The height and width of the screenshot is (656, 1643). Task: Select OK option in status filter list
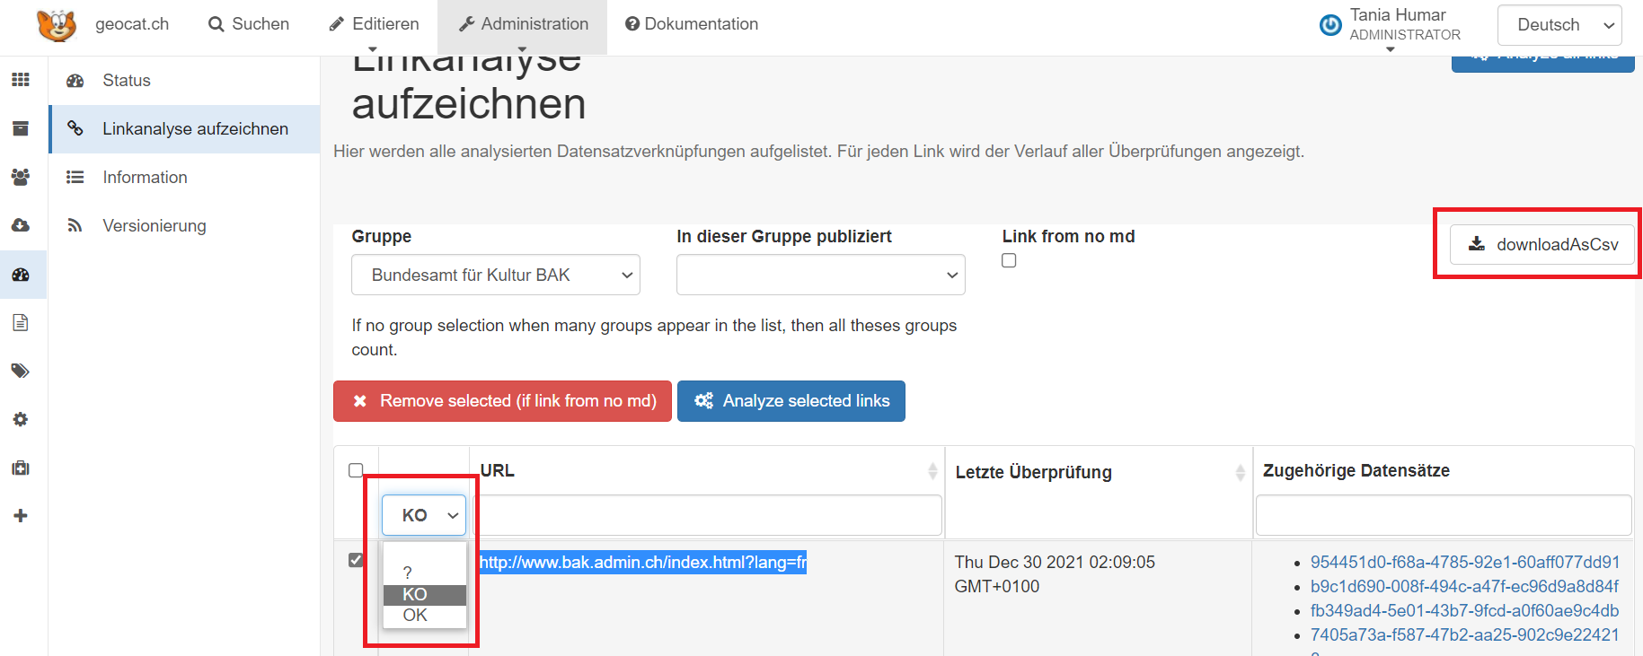click(415, 616)
